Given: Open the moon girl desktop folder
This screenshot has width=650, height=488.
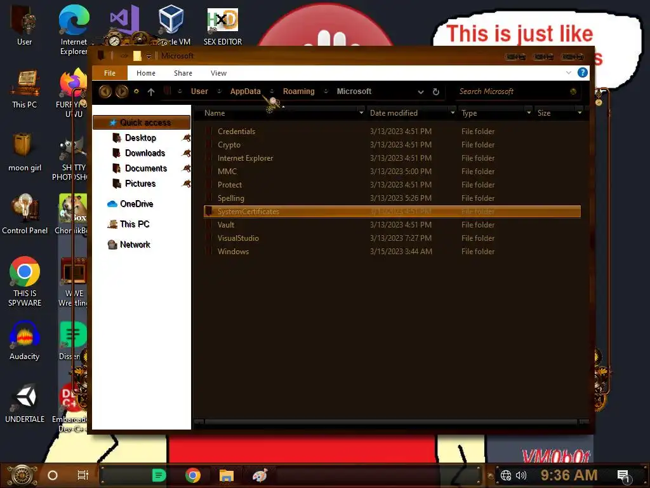Looking at the screenshot, I should (25, 151).
